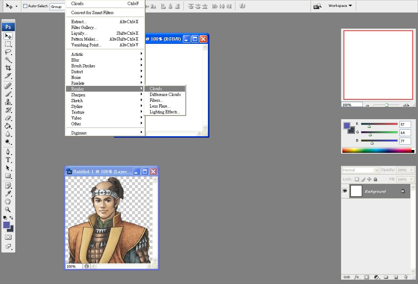This screenshot has width=418, height=284.
Task: Add a layer style (fx)
Action: pos(357,277)
